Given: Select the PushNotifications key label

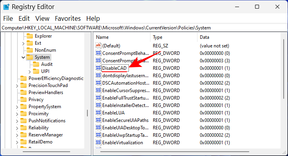Looking at the screenshot, I should point(47,121).
